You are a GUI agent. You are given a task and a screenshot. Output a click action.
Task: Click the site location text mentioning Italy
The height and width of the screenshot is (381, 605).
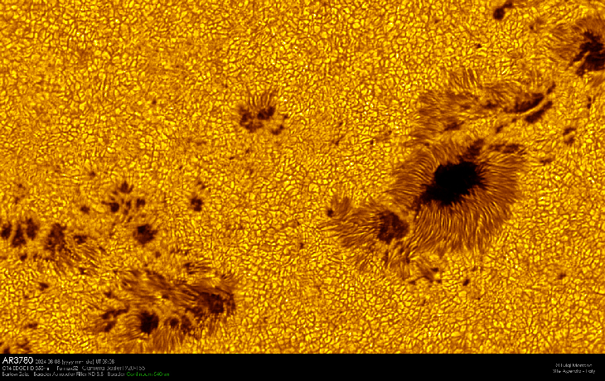pos(572,372)
